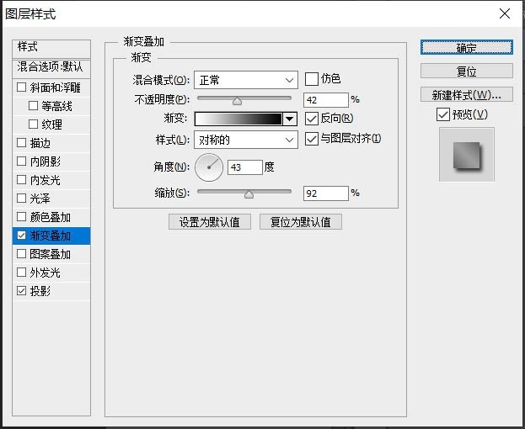525x429 pixels.
Task: Toggle the 仿色 dither checkbox
Action: (x=312, y=79)
